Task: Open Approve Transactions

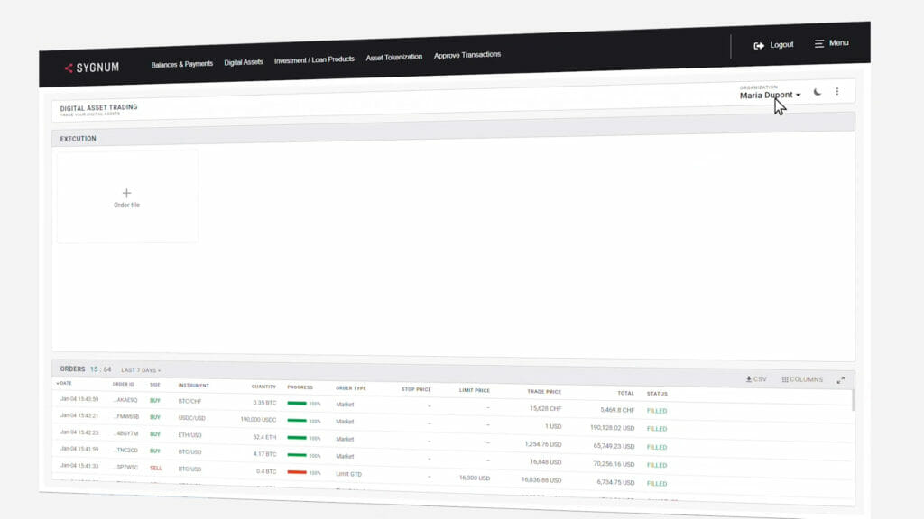Action: [x=467, y=55]
